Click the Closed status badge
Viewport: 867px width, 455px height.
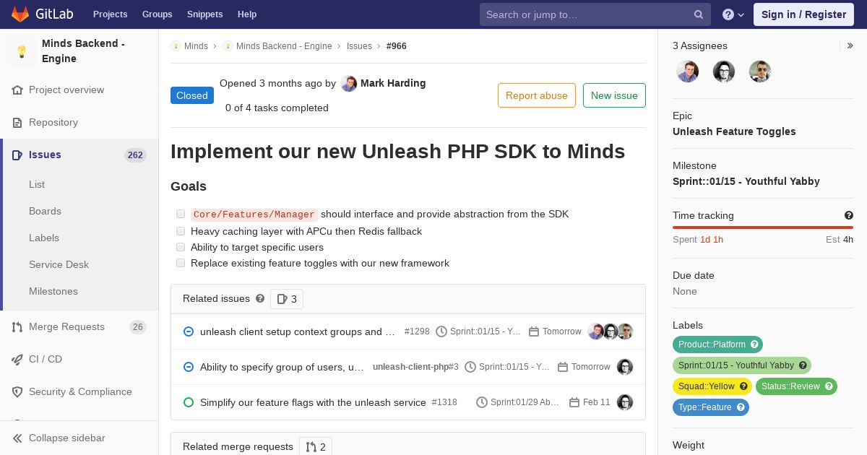pos(192,95)
